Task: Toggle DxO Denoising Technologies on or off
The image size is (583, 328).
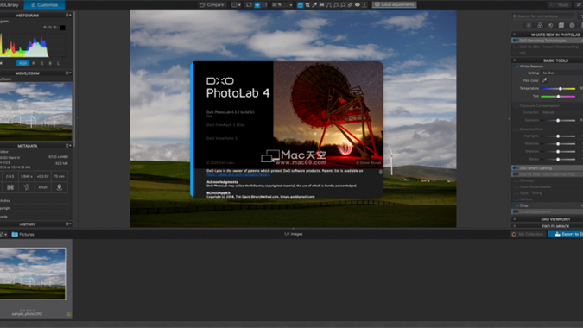Action: coord(516,41)
